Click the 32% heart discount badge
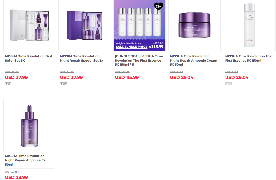This screenshot has height=180, width=276. (158, 6)
